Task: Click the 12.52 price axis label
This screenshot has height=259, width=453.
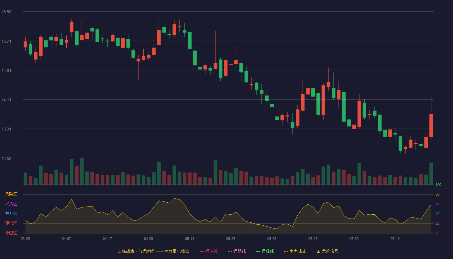Action: tap(6, 159)
